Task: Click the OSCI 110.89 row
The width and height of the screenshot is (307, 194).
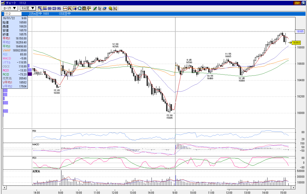Action: pyautogui.click(x=15, y=66)
